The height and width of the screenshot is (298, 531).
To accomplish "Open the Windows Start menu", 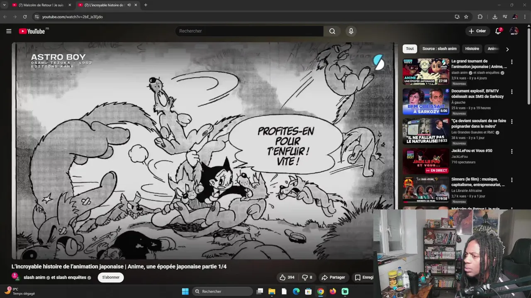I will pyautogui.click(x=185, y=291).
